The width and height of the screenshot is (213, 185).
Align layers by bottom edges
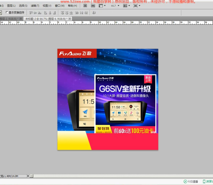point(39,13)
